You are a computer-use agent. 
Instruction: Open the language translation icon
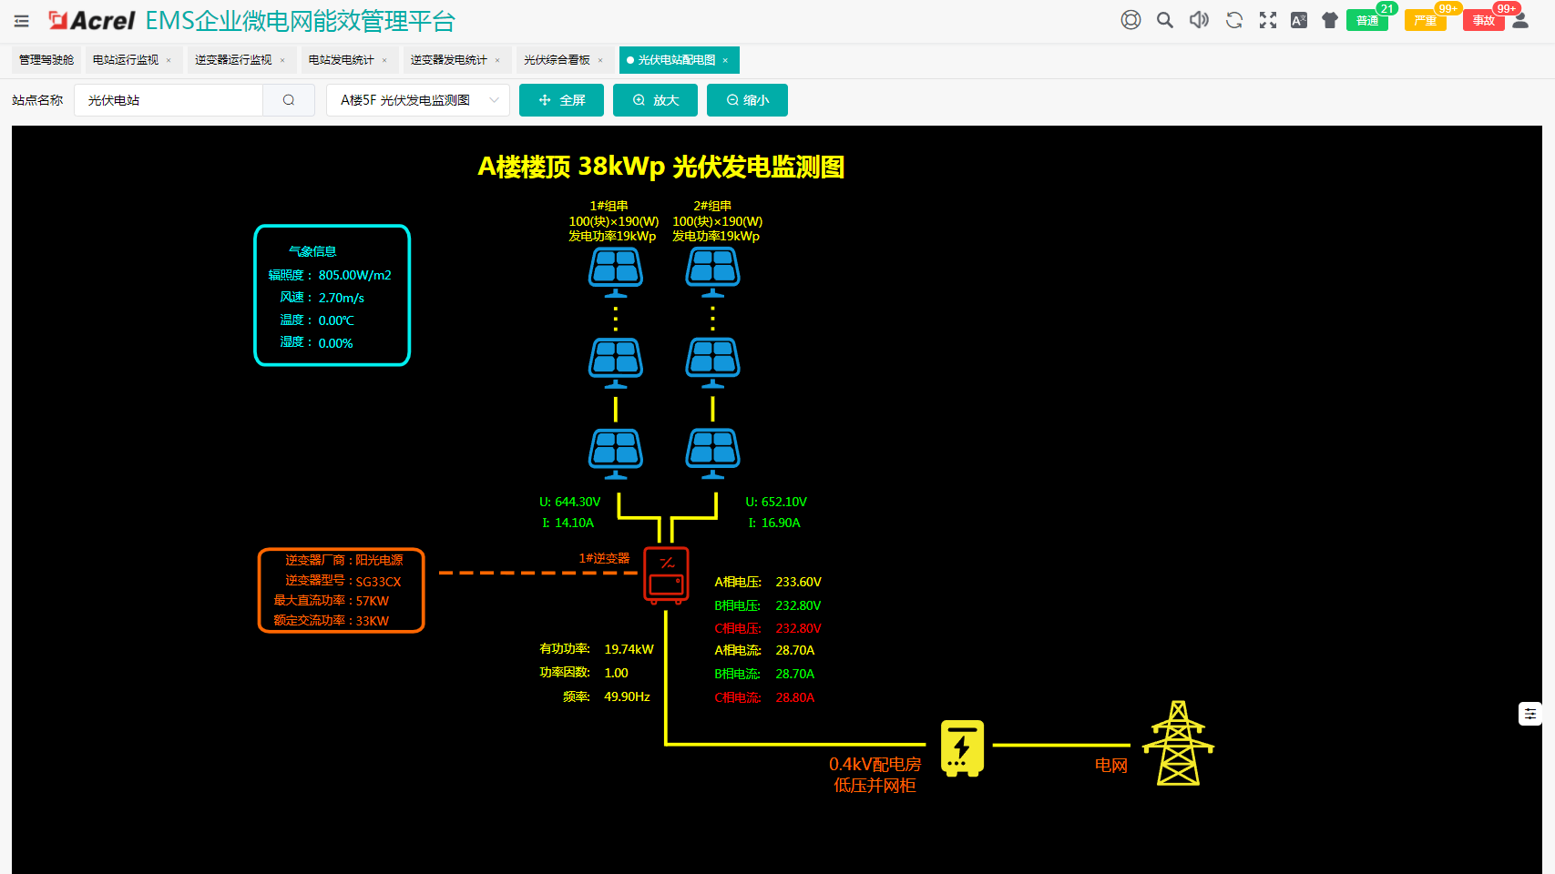click(x=1299, y=20)
